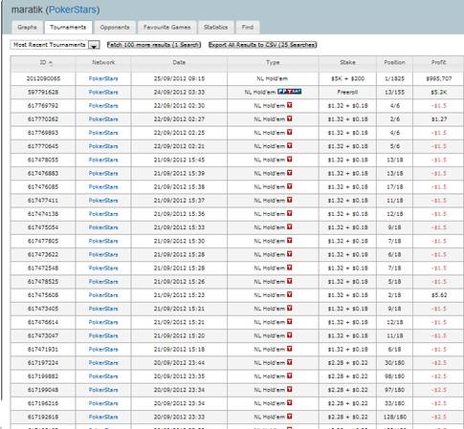Click the turbo icon in the 21/09/2012 15:30 row

click(x=290, y=241)
